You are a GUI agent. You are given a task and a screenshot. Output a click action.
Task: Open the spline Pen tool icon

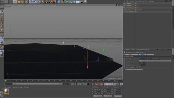click(63, 2)
